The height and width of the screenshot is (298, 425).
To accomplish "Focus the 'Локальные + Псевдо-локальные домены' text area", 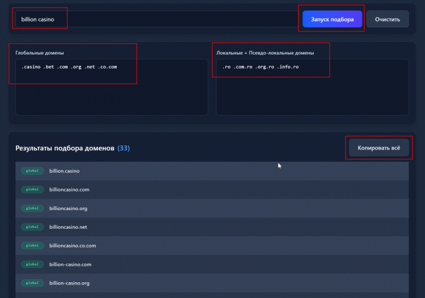I will point(312,87).
